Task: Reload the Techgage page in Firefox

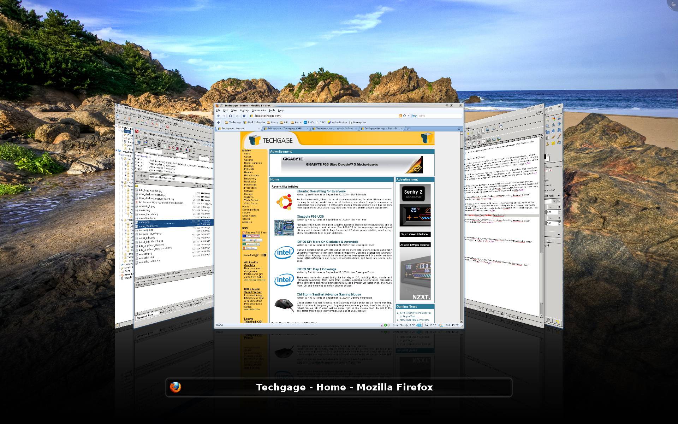Action: pyautogui.click(x=231, y=116)
